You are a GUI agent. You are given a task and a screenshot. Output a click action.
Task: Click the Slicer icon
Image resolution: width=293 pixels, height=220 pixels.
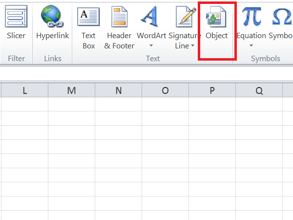click(16, 16)
